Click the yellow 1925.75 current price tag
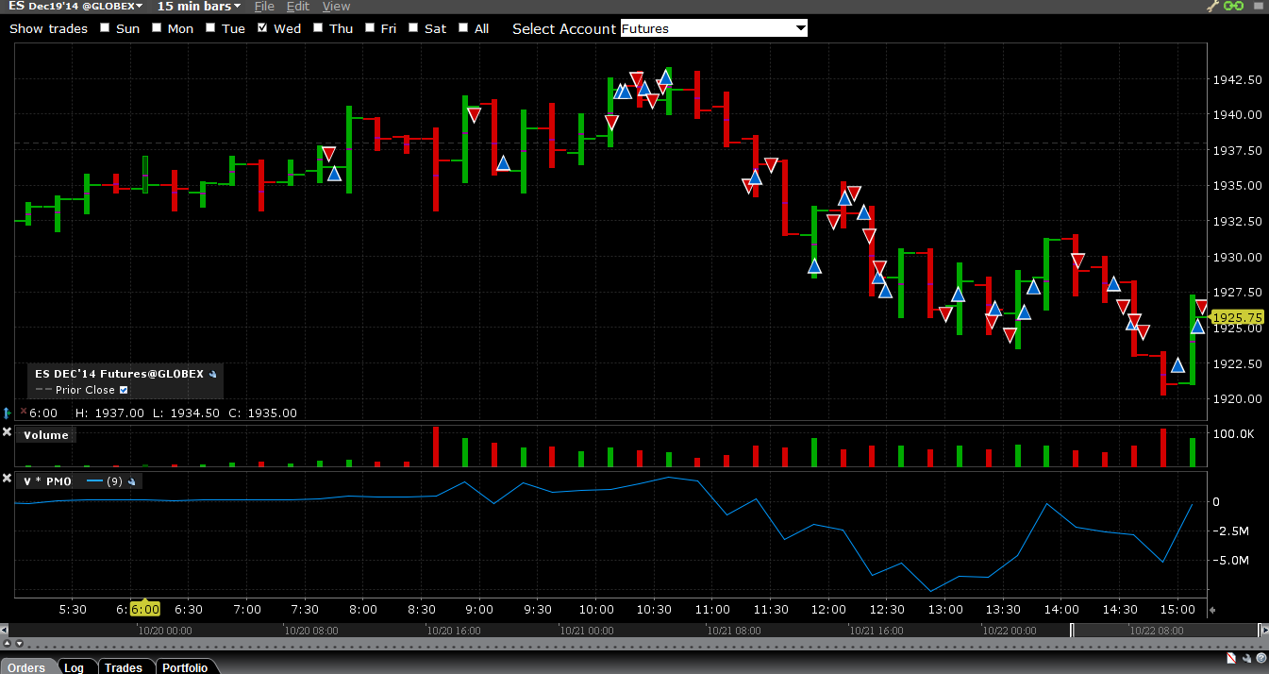Image resolution: width=1269 pixels, height=674 pixels. point(1239,318)
